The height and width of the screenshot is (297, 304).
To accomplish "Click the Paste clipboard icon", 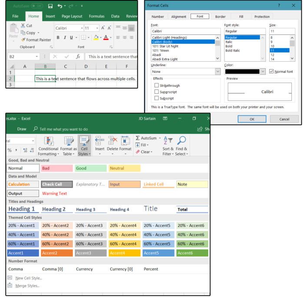I will click(14, 29).
